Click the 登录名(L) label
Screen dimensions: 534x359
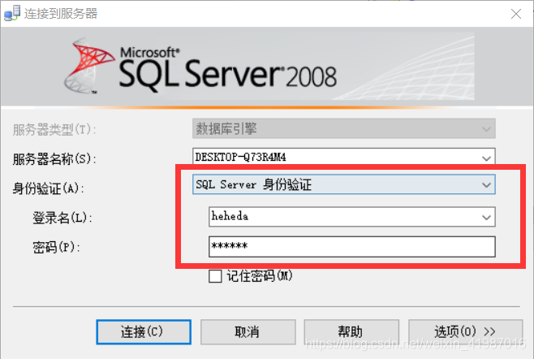click(x=62, y=218)
